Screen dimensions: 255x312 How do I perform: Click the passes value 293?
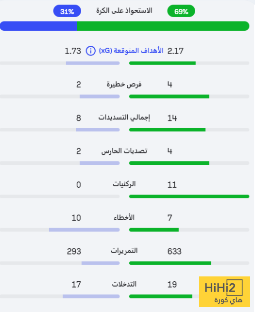point(74,252)
